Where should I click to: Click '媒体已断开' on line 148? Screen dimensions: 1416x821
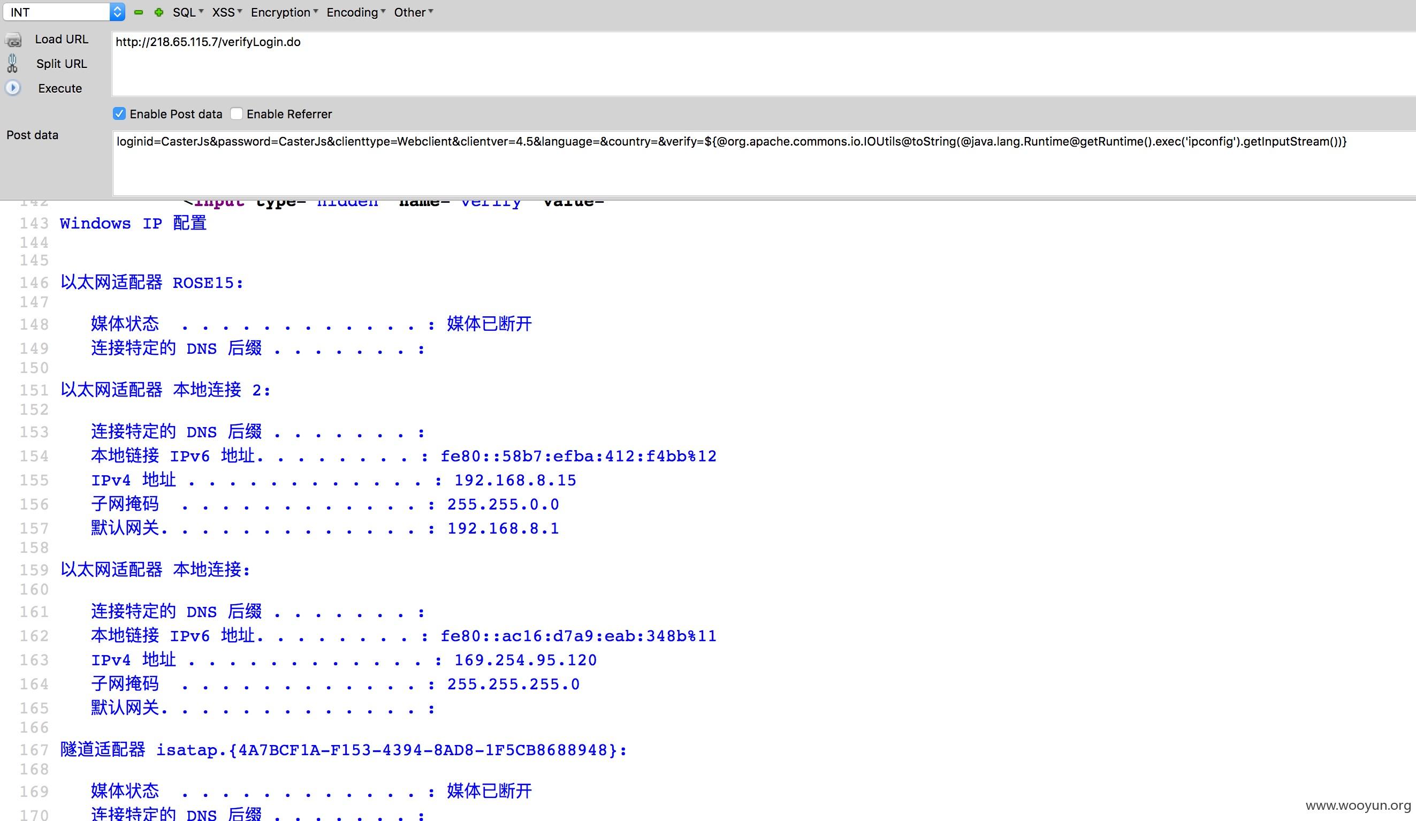tap(490, 324)
